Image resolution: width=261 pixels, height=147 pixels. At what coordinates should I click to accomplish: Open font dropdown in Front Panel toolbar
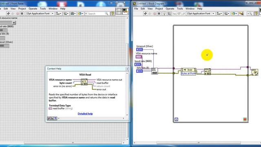(40, 13)
